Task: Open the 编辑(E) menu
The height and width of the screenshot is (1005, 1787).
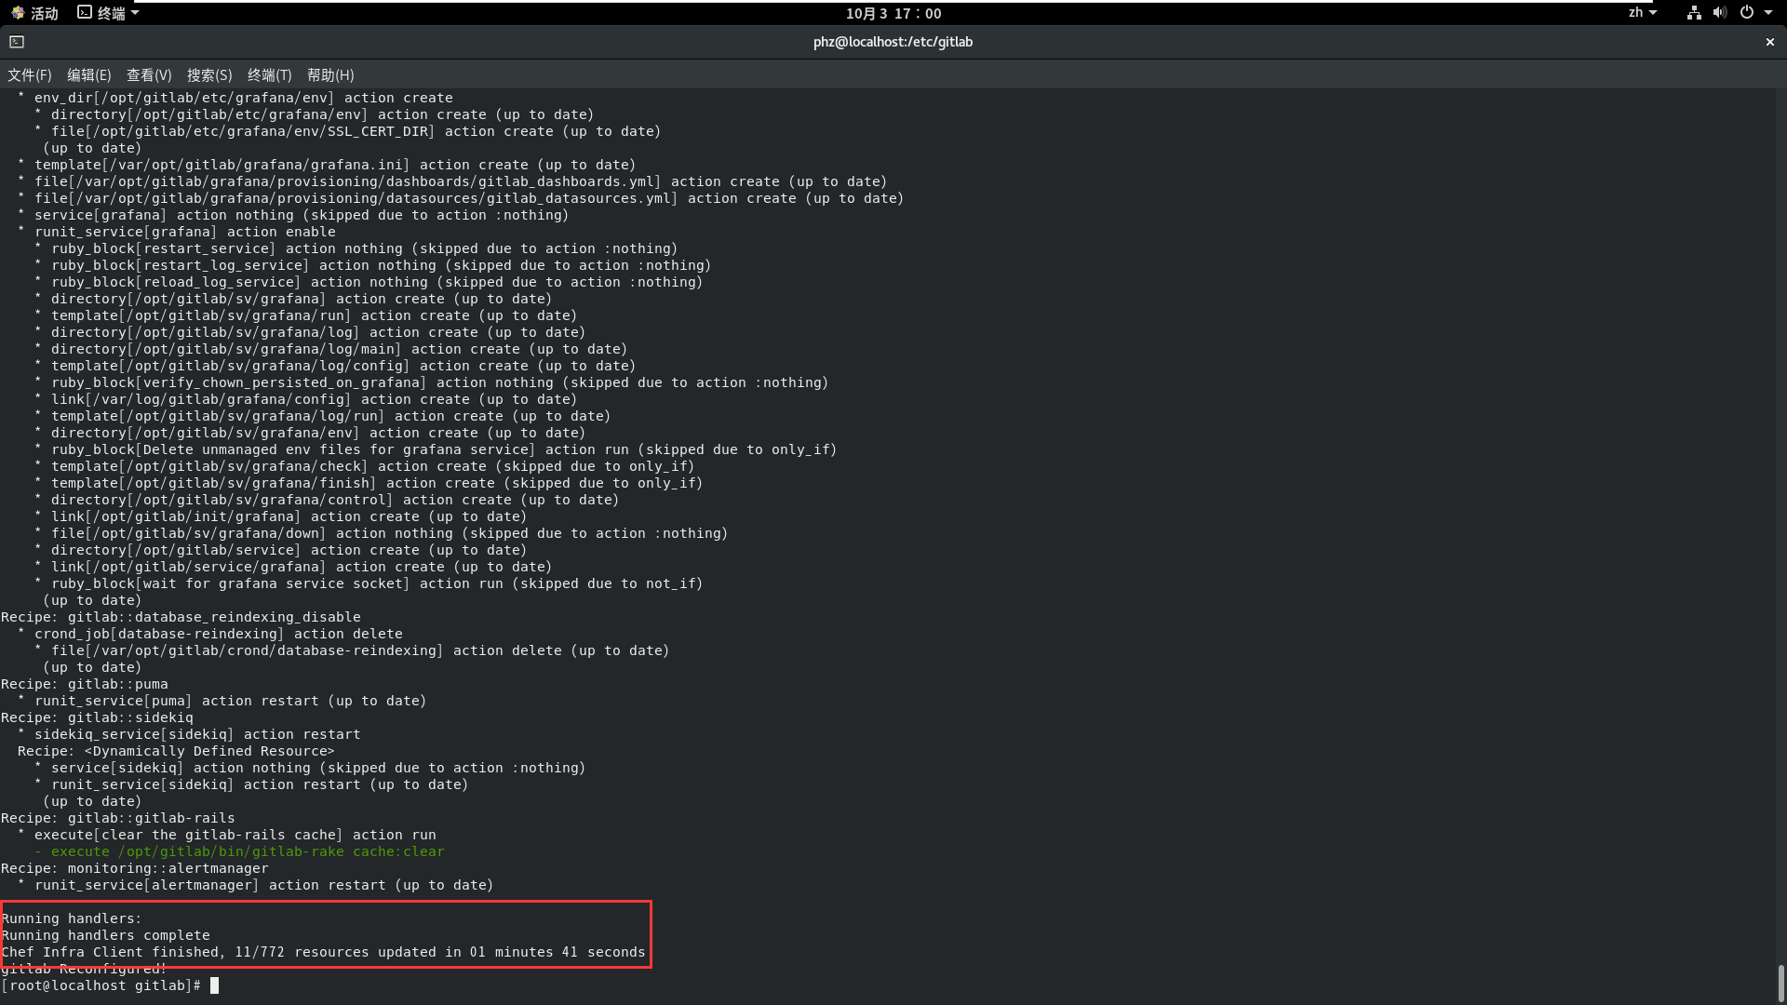Action: [88, 75]
